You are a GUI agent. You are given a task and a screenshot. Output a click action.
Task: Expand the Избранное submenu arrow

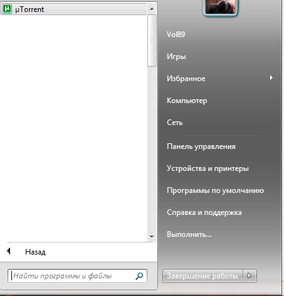[x=271, y=78]
